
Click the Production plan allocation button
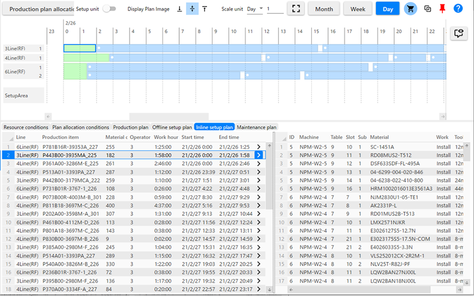38,9
